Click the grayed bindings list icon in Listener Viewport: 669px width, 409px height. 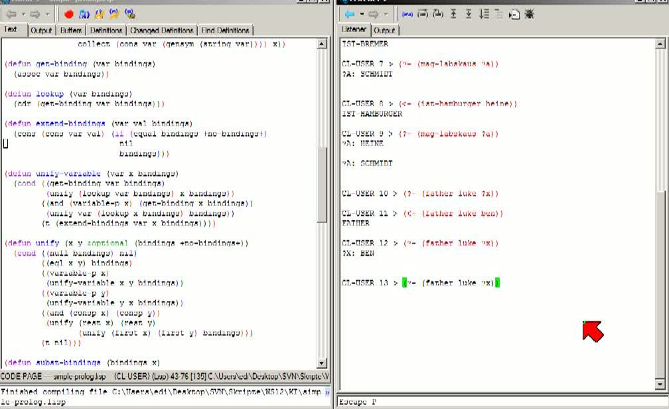click(x=499, y=14)
